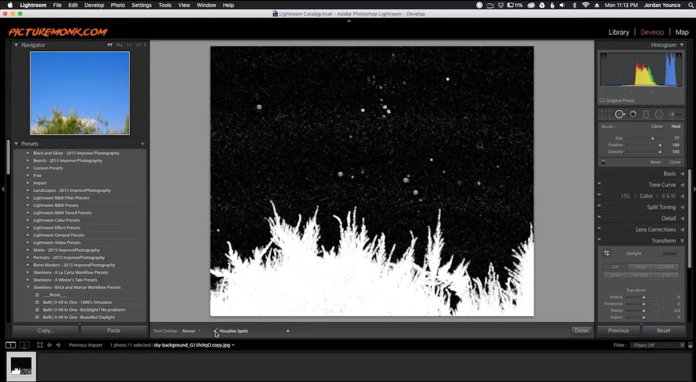Hide top module panel arrow
The height and width of the screenshot is (382, 696).
(x=349, y=21)
